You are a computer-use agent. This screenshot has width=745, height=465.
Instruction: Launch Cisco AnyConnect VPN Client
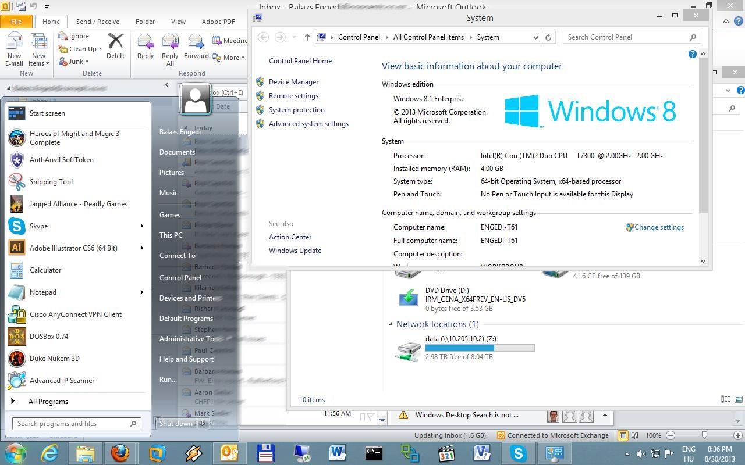point(77,314)
